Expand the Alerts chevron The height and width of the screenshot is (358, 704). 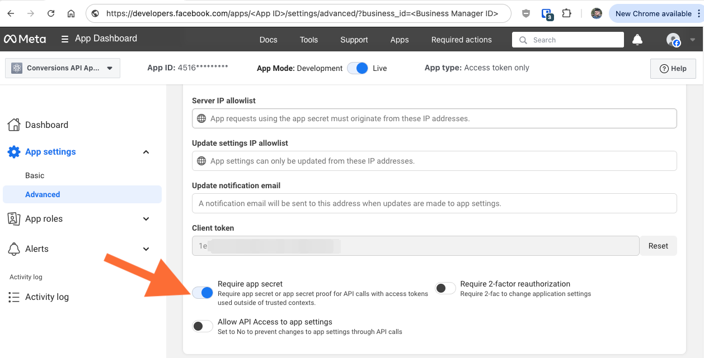pos(146,249)
